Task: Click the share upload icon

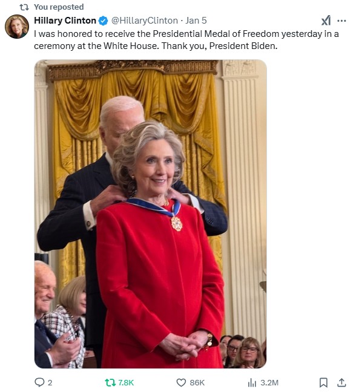Action: (341, 382)
